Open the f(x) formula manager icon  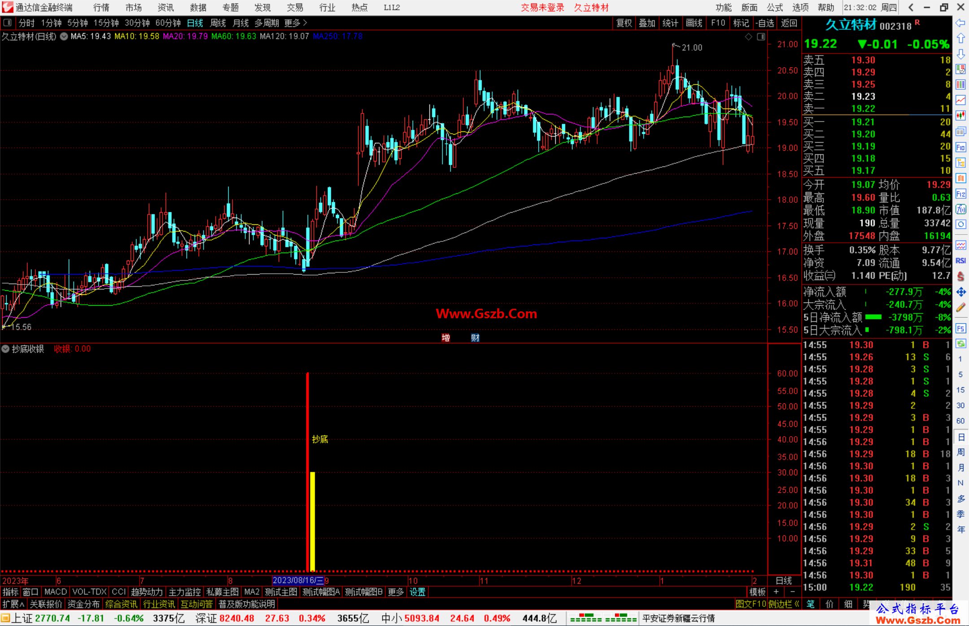(x=960, y=209)
